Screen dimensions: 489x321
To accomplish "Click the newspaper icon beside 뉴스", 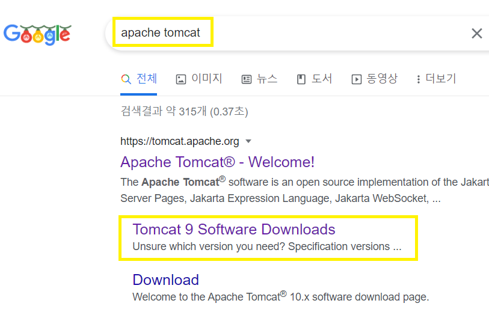I will click(247, 79).
